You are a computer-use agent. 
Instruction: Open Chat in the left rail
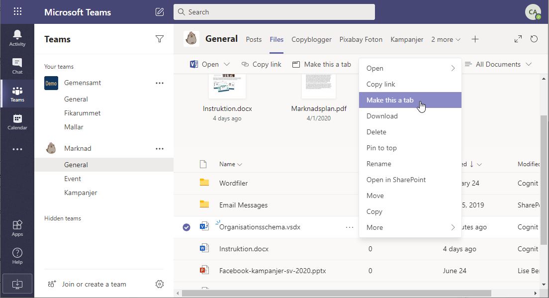17,66
